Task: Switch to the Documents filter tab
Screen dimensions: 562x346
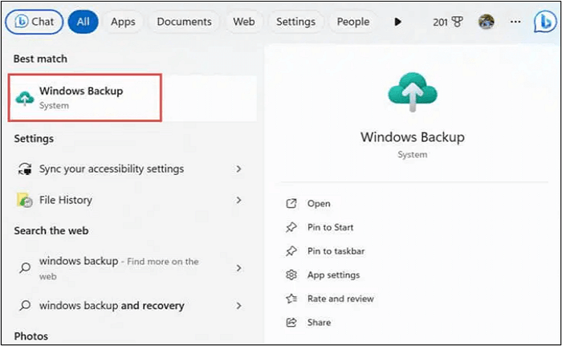Action: click(x=184, y=22)
